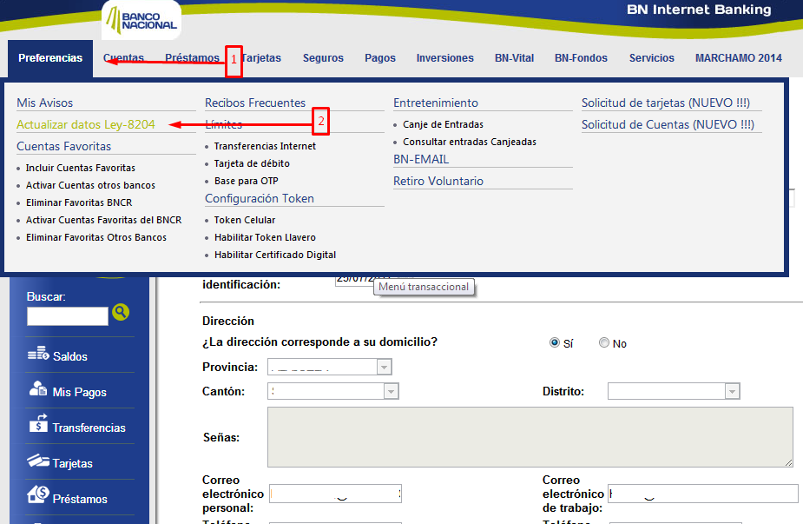This screenshot has height=524, width=803.
Task: Choose Token Celular option
Action: [245, 220]
